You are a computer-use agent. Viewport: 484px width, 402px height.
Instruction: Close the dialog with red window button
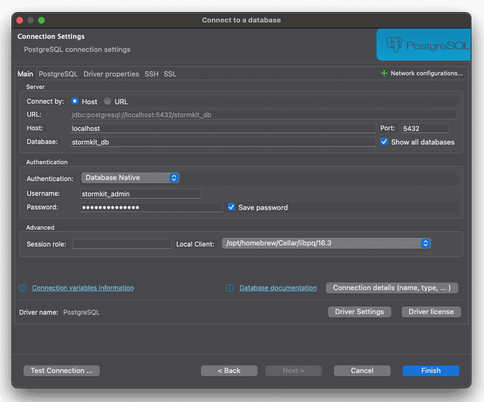tap(20, 21)
